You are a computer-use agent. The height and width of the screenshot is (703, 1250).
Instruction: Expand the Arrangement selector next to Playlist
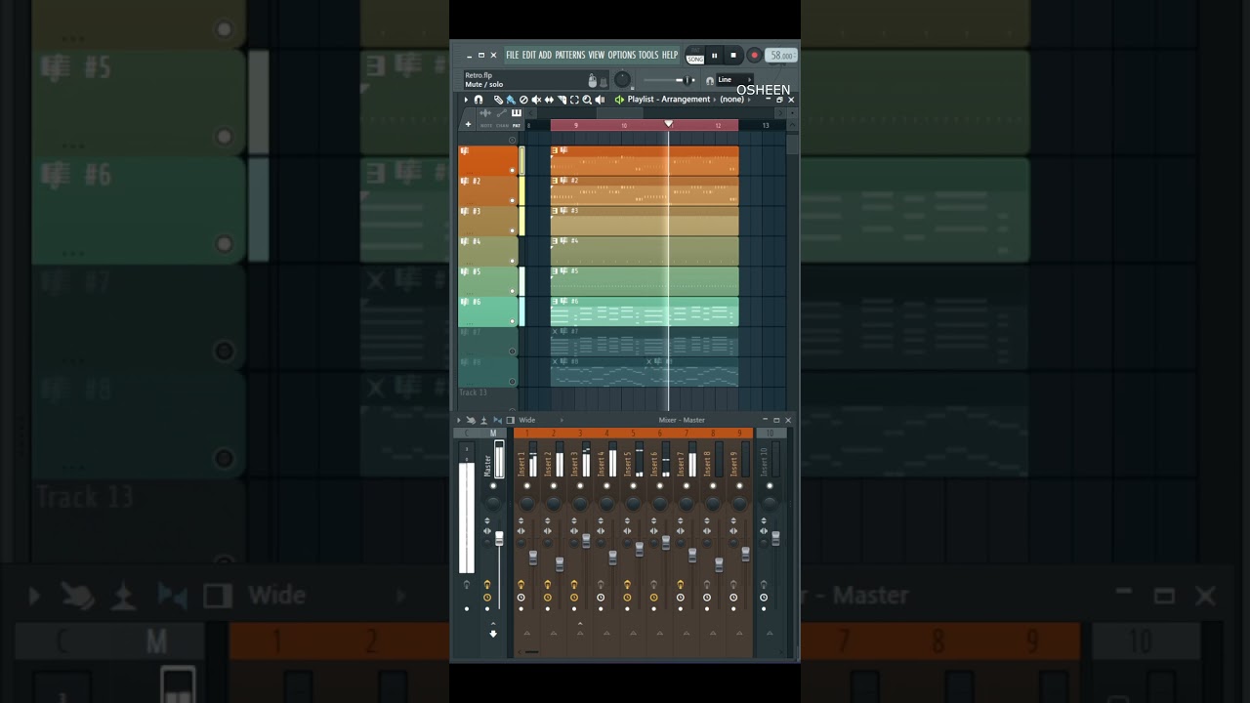tap(714, 100)
